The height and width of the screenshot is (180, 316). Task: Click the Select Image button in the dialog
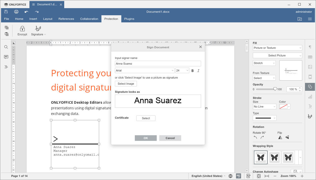[x=126, y=83]
